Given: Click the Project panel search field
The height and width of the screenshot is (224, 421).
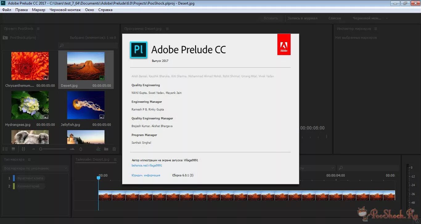Looking at the screenshot, I should (x=88, y=46).
